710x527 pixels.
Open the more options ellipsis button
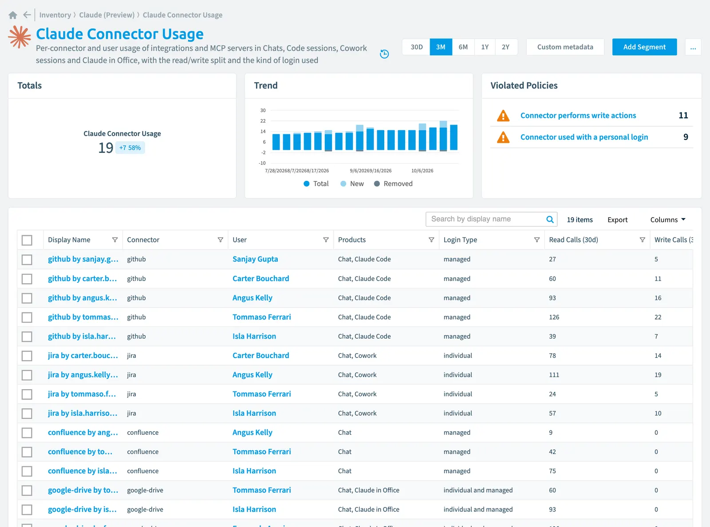(693, 47)
